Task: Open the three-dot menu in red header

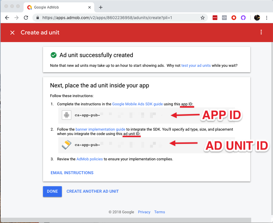Action: pos(261,32)
